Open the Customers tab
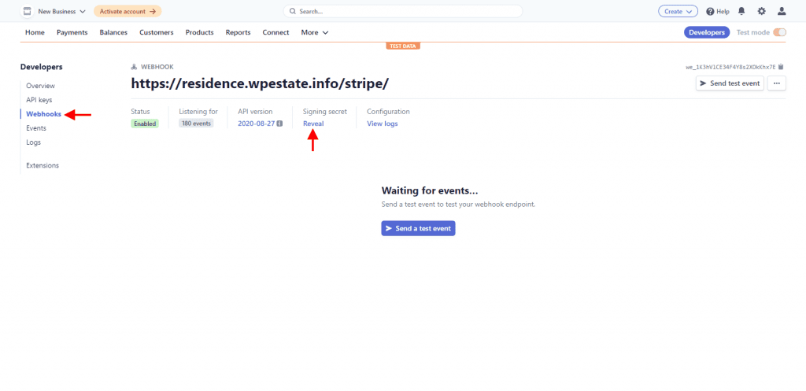The image size is (806, 391). [x=157, y=32]
